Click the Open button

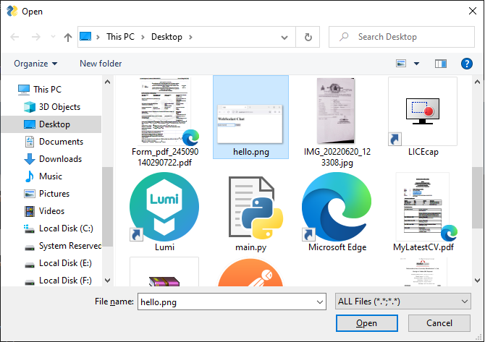[366, 323]
